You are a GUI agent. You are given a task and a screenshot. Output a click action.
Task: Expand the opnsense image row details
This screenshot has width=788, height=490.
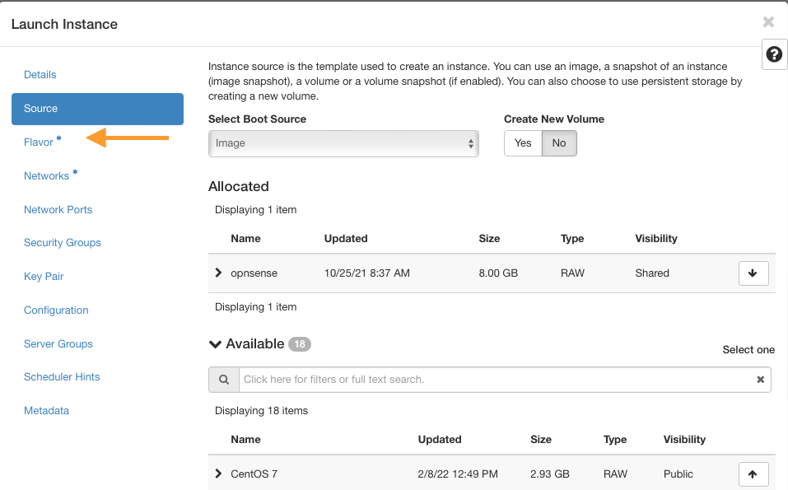point(218,273)
